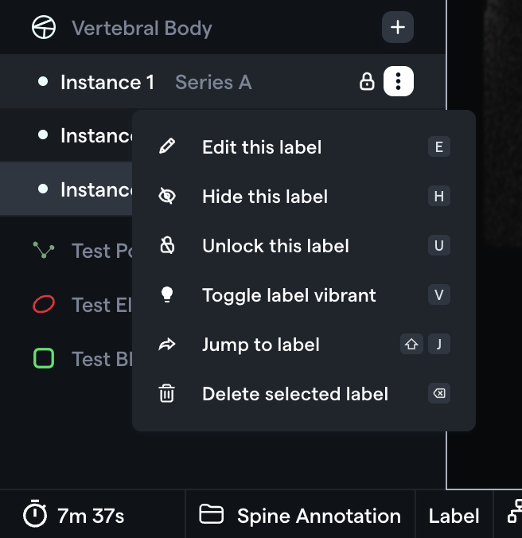Click the Vertebral Body class icon
522x538 pixels.
point(44,27)
